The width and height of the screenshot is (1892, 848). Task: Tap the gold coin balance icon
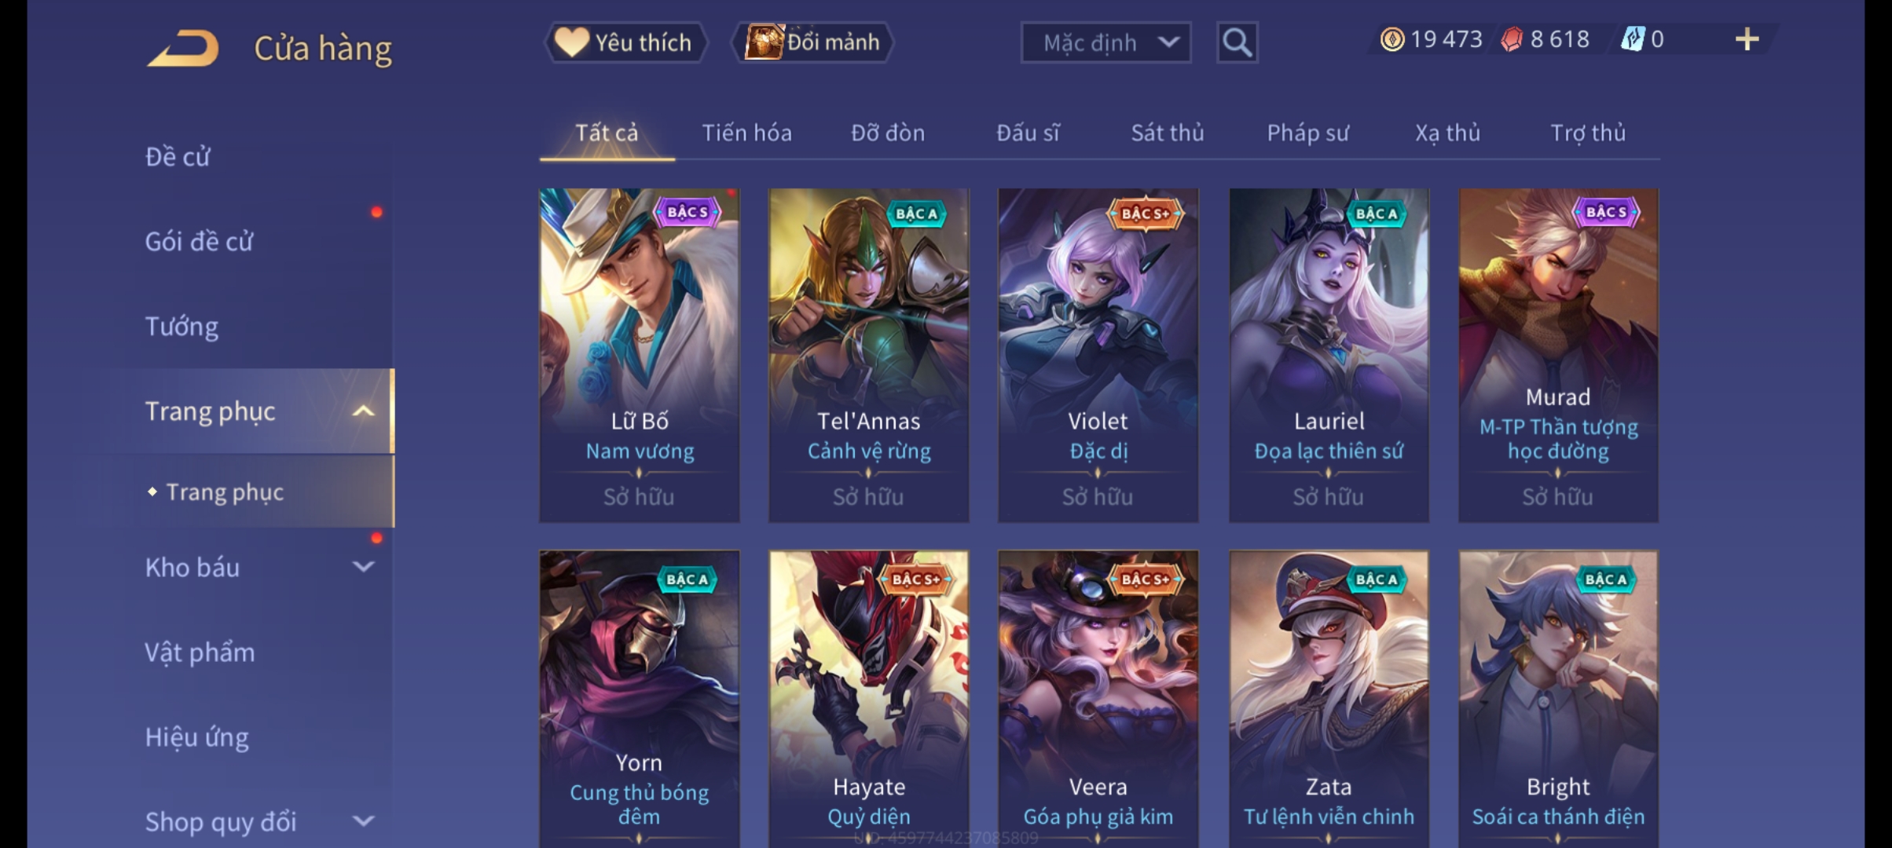(1391, 39)
